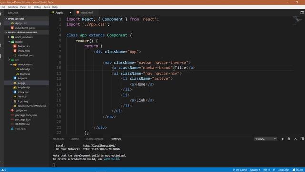Image resolution: width=305 pixels, height=172 pixels.
Task: Kill terminal with the trash icon
Action: click(x=289, y=139)
